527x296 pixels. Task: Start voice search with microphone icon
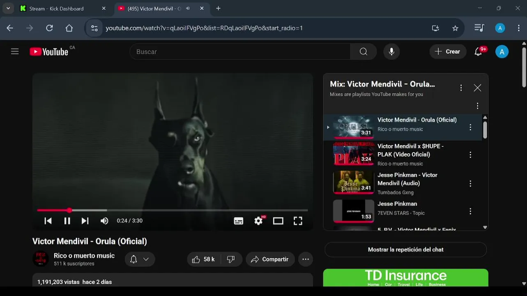tap(391, 51)
